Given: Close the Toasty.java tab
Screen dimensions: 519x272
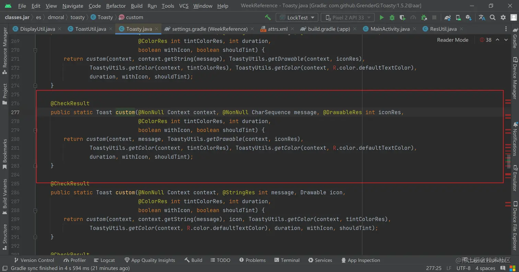Looking at the screenshot, I should (x=157, y=29).
